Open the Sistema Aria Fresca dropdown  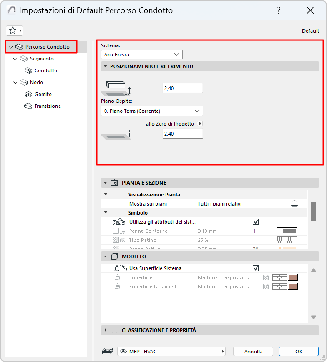(x=142, y=55)
